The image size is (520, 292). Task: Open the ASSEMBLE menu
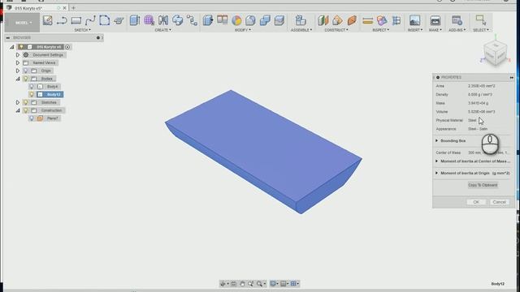tap(301, 30)
